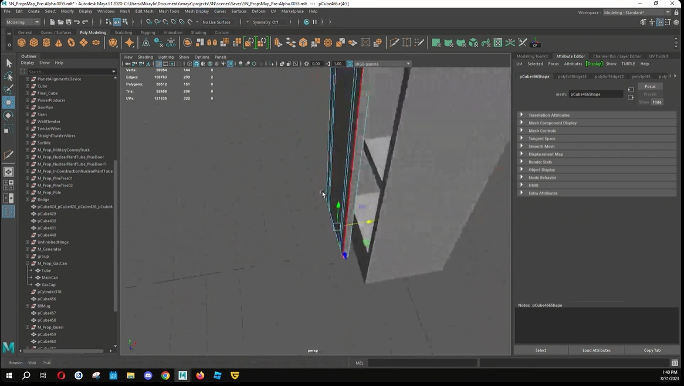
Task: Create a polygon sphere from shelf
Action: click(22, 43)
